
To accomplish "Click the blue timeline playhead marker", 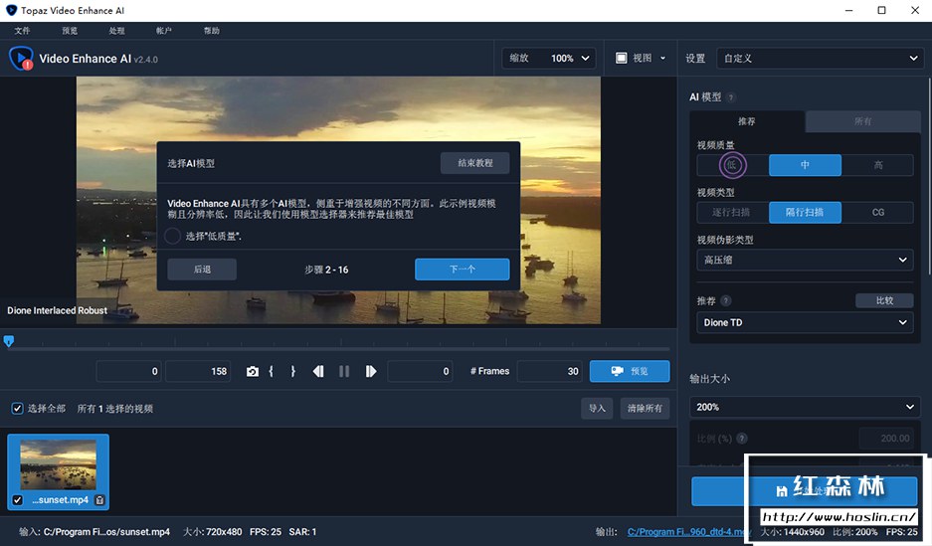I will pyautogui.click(x=9, y=341).
